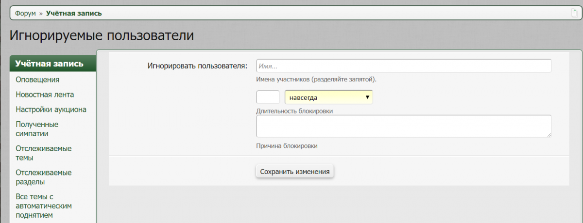Viewport: 583px width, 223px height.
Task: Open "Новостная лента" sidebar item
Action: tap(45, 95)
